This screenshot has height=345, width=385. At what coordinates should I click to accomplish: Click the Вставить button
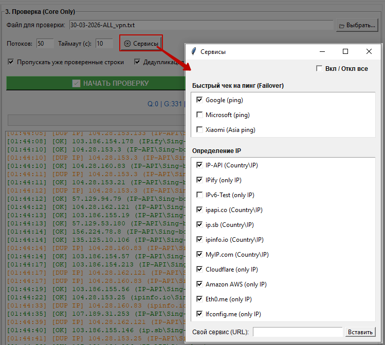pos(360,332)
